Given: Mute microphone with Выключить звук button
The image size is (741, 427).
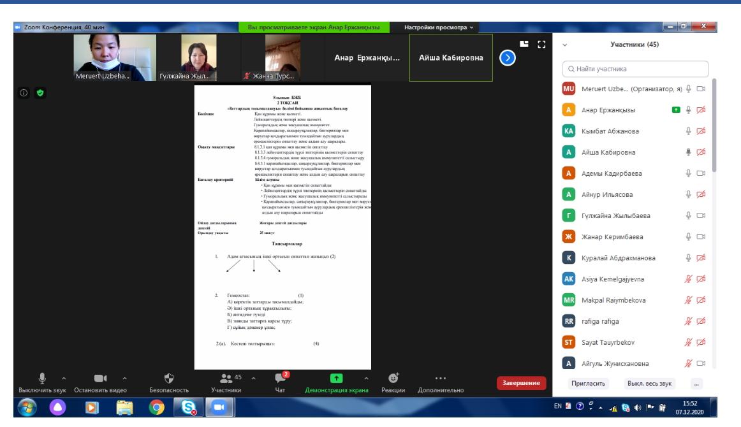Looking at the screenshot, I should point(42,378).
